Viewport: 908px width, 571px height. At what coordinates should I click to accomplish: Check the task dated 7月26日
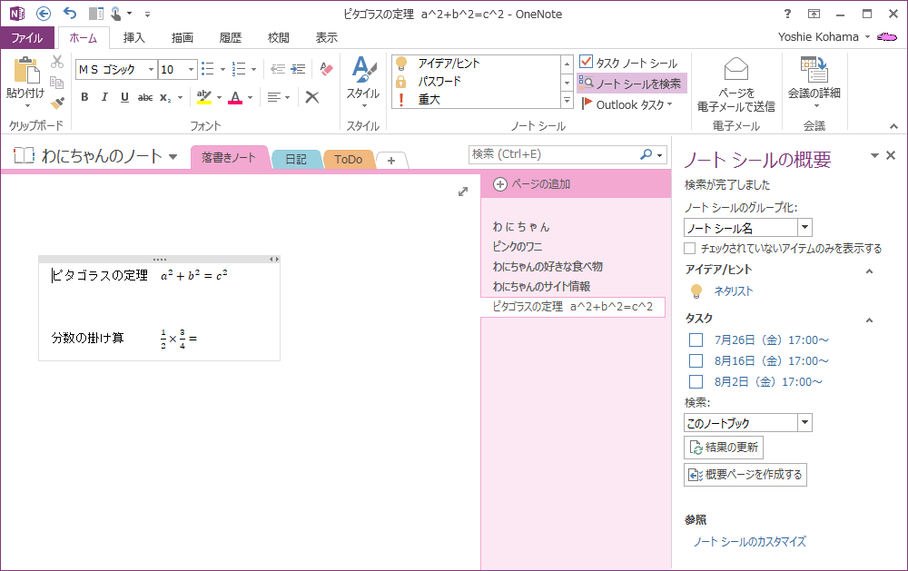pyautogui.click(x=696, y=340)
